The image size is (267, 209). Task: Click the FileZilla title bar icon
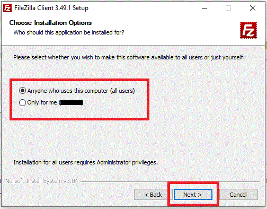[x=7, y=8]
